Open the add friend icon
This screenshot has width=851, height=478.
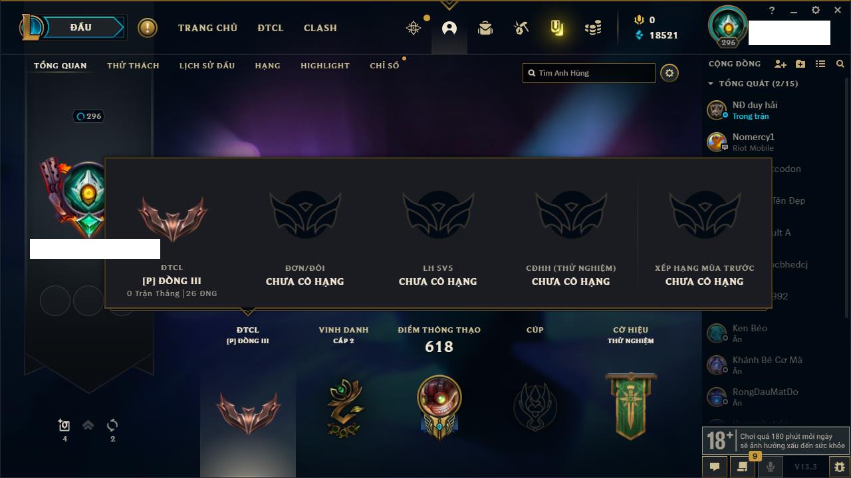(x=781, y=64)
